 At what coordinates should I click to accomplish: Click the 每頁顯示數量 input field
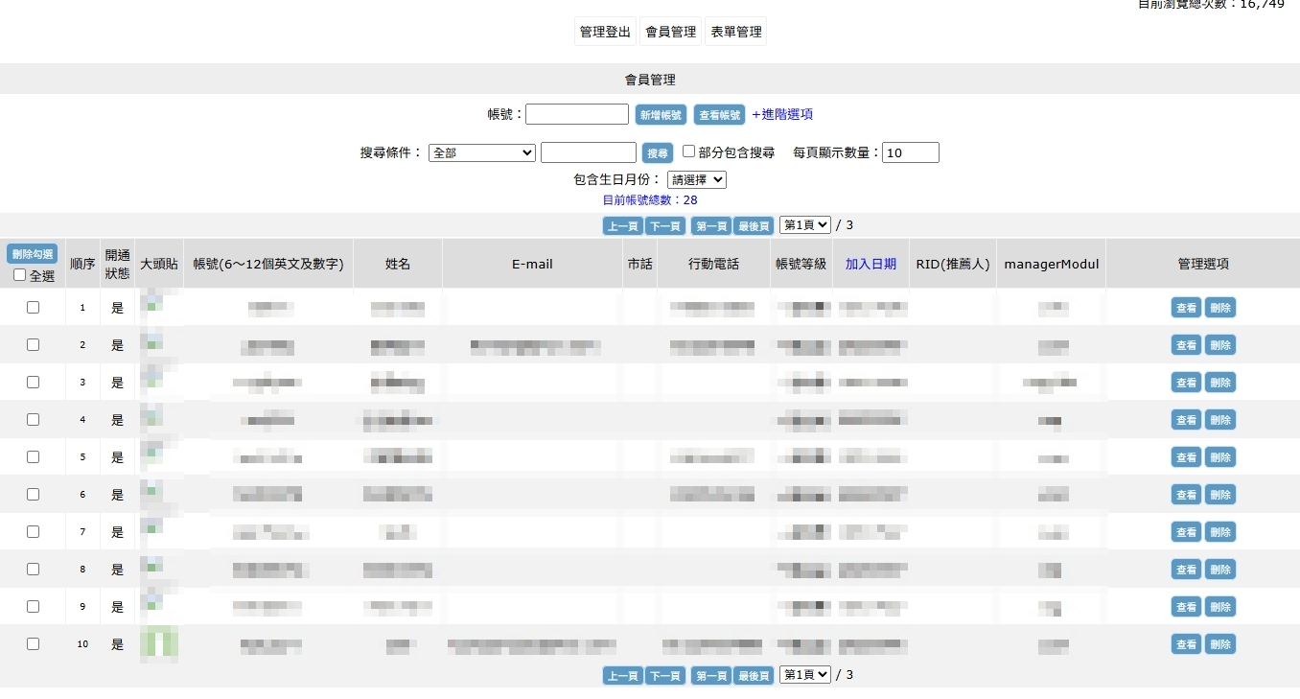pyautogui.click(x=911, y=152)
